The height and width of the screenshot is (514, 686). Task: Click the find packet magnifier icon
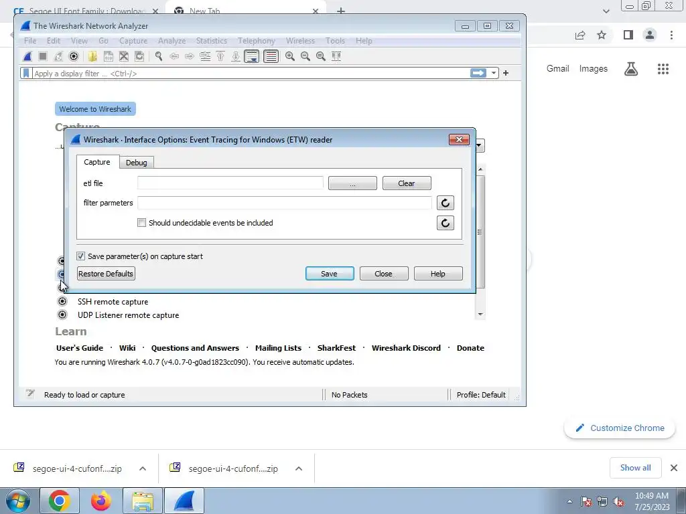point(158,56)
